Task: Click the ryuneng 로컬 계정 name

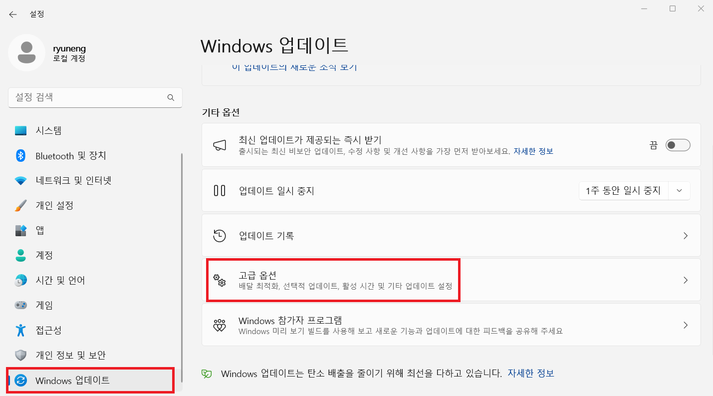Action: pos(69,53)
